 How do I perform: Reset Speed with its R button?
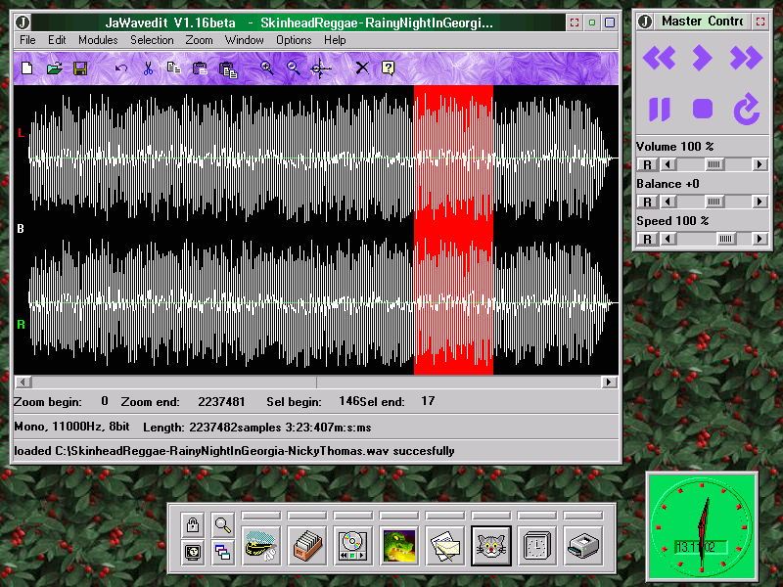click(646, 239)
